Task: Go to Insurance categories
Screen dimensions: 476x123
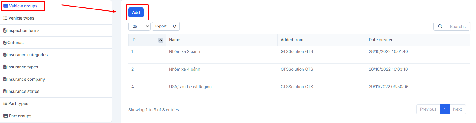Action: [x=25, y=55]
